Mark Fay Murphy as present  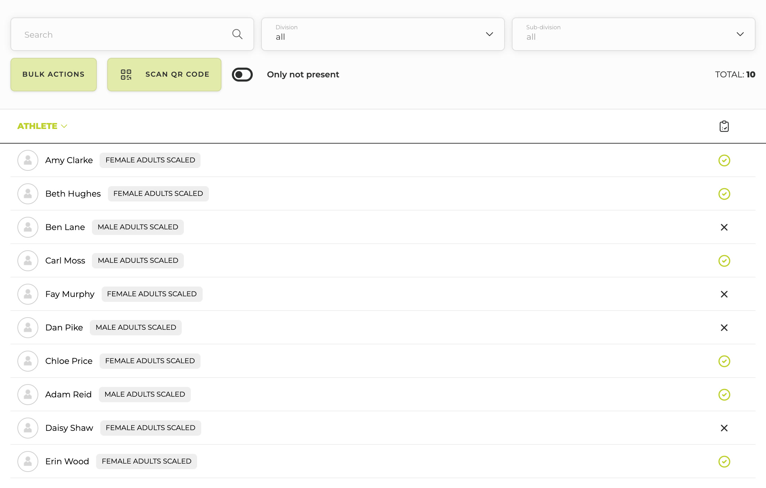(x=724, y=294)
